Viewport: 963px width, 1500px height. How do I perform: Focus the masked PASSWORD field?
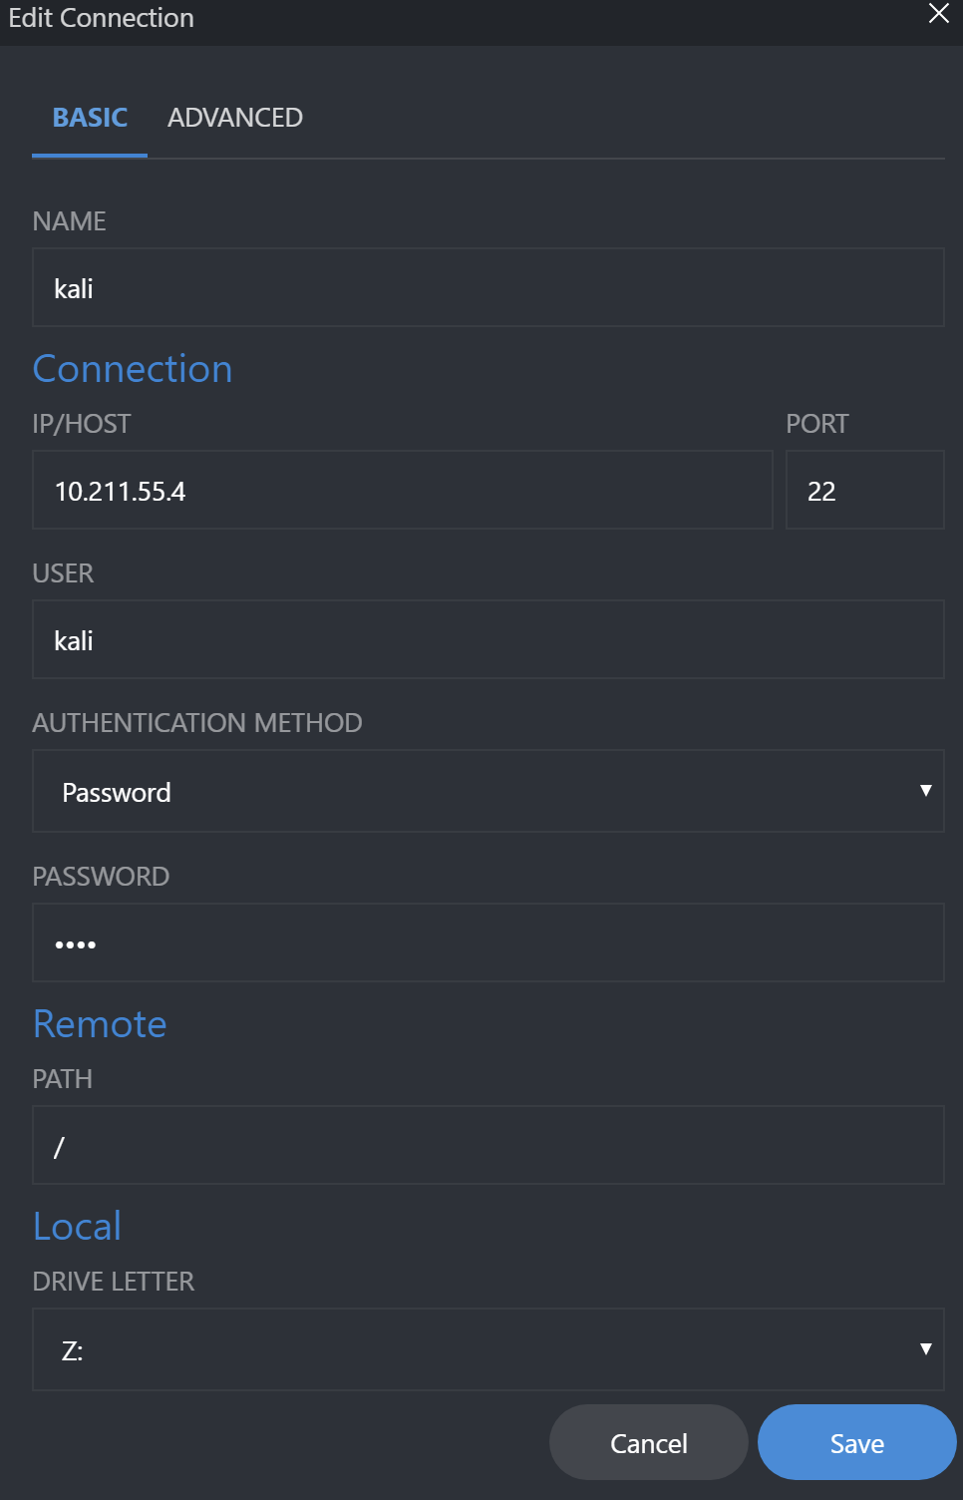488,942
